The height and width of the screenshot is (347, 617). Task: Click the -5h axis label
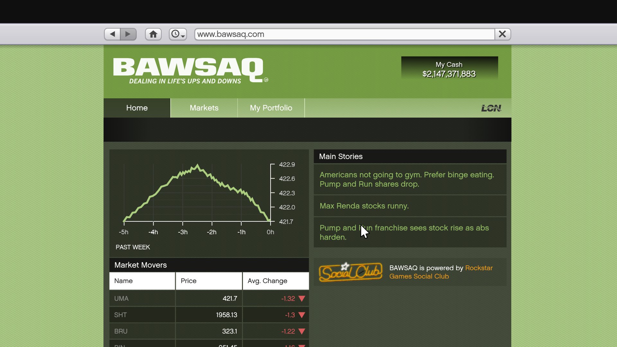tap(123, 232)
